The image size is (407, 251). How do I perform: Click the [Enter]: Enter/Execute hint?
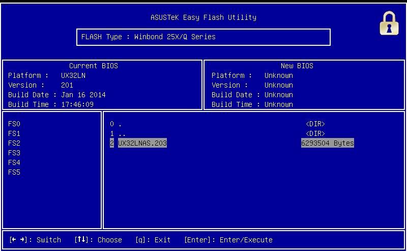click(x=228, y=240)
